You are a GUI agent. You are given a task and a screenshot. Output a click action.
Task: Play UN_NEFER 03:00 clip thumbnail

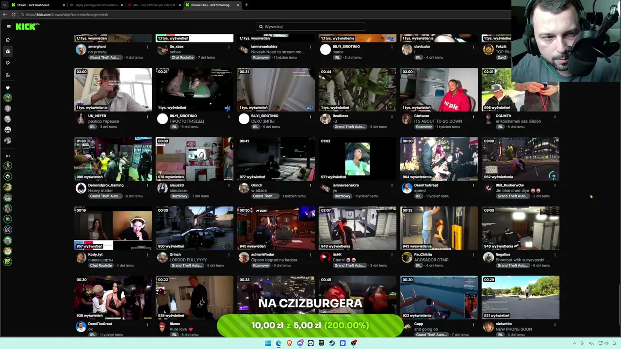click(x=113, y=90)
